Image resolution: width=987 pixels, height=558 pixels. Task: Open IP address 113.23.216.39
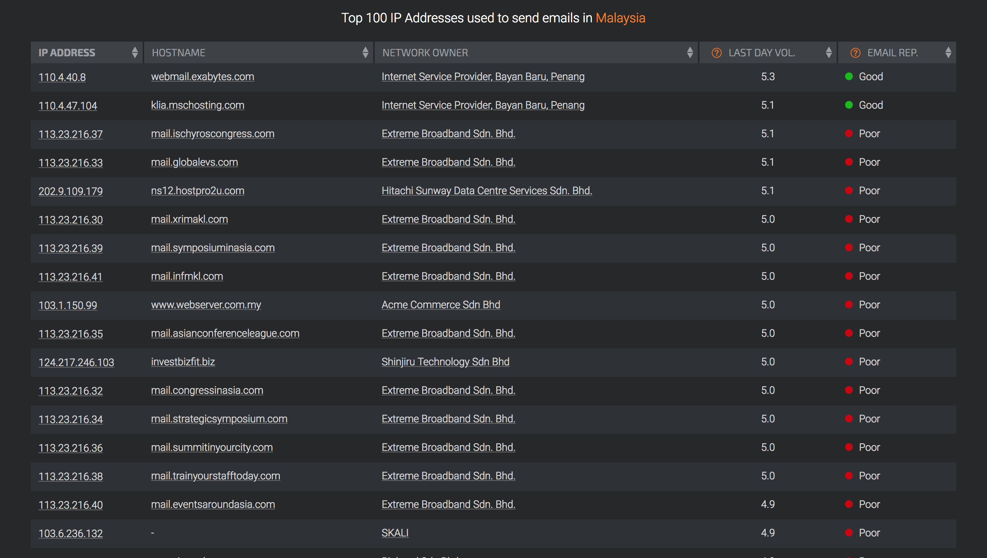coord(71,248)
